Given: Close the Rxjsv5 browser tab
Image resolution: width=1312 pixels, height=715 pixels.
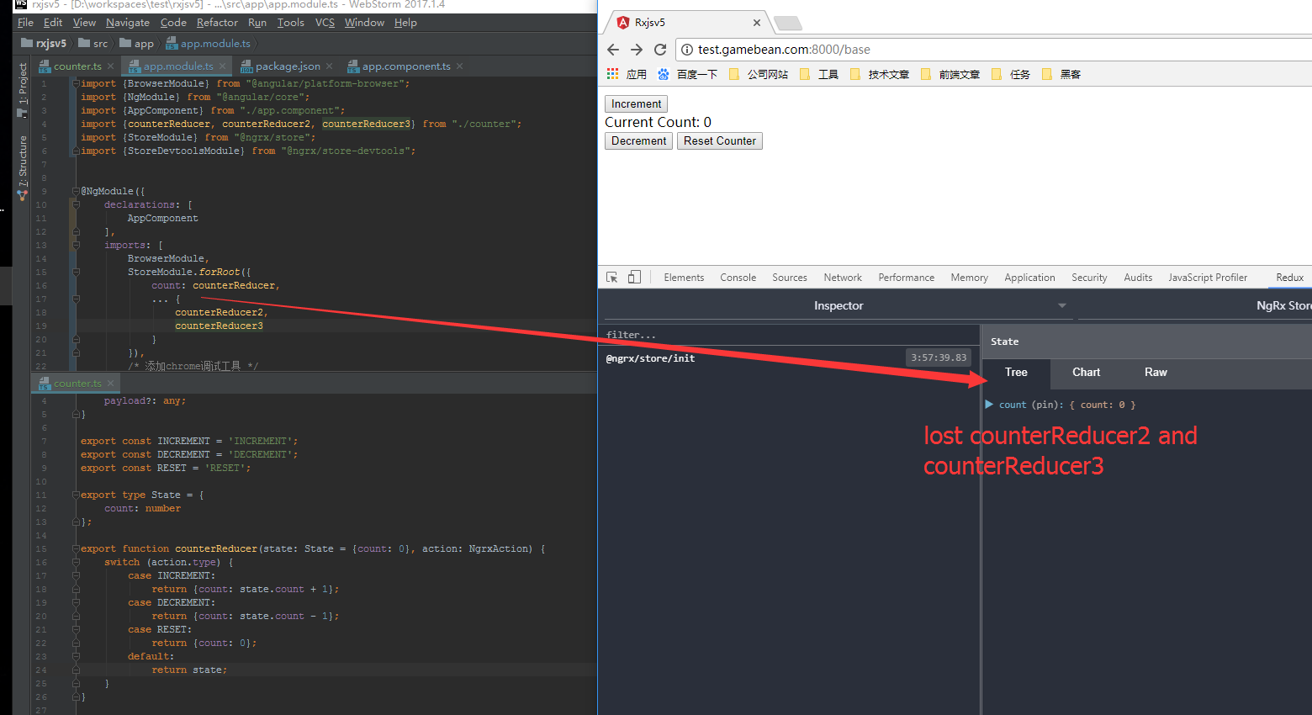Looking at the screenshot, I should (x=757, y=23).
